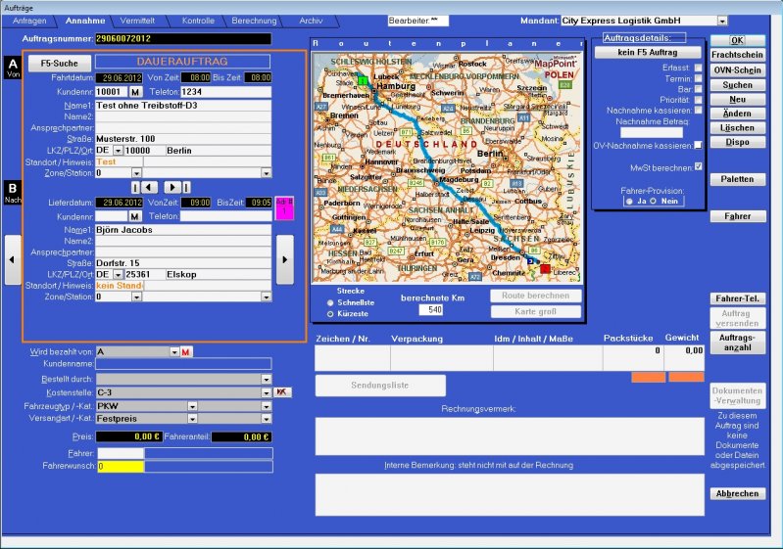Expand the Kostenstelle dropdown
The image size is (783, 549).
point(266,391)
